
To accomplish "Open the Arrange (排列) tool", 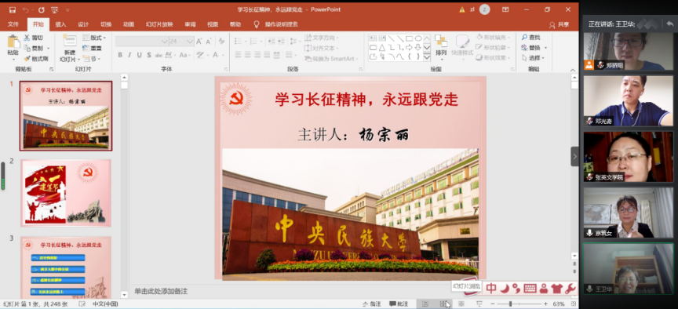I will click(440, 45).
